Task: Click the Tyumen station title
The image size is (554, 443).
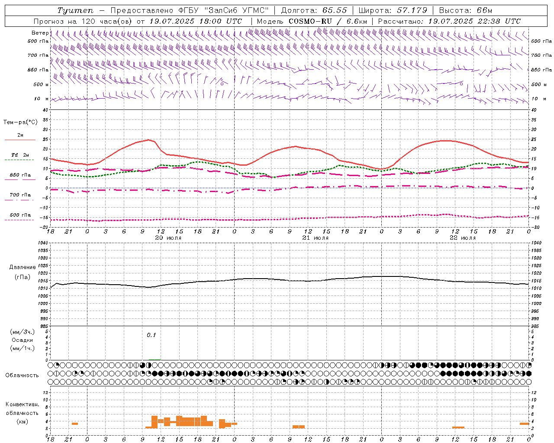Action: (x=75, y=10)
